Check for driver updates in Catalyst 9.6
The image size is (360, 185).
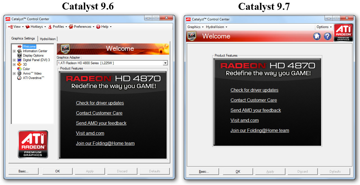(x=100, y=103)
